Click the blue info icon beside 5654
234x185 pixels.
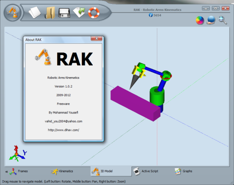point(151,15)
